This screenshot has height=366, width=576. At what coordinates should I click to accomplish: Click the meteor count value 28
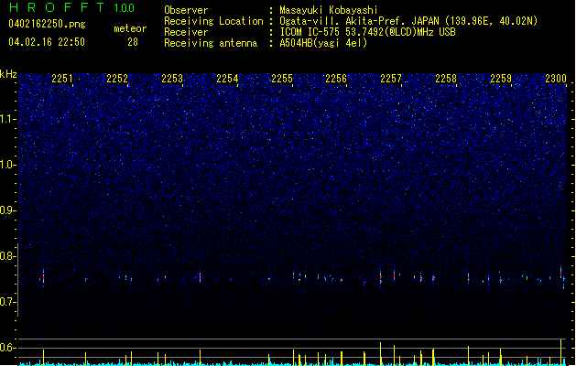133,42
